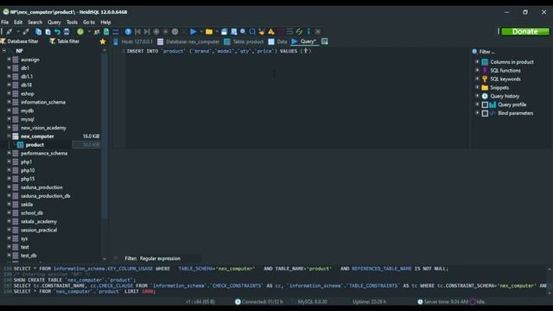Expand the Query history helper node
The image size is (553, 311).
477,96
